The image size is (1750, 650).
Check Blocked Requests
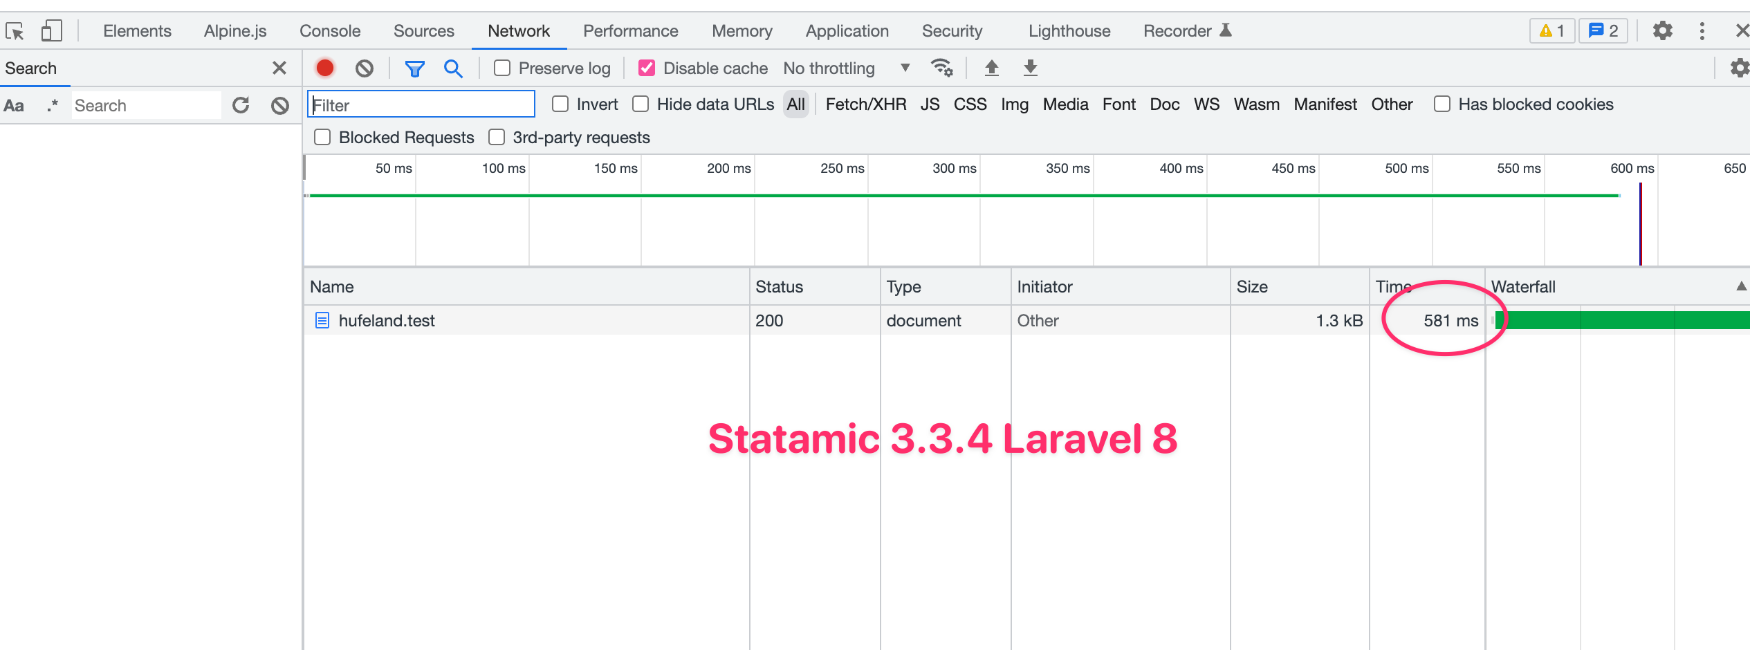pyautogui.click(x=322, y=137)
